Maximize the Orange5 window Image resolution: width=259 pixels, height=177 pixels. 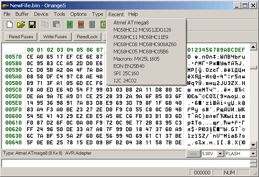(x=245, y=6)
